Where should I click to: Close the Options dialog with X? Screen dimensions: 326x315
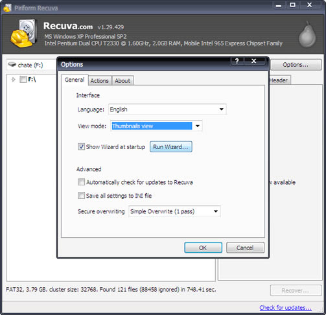(254, 61)
